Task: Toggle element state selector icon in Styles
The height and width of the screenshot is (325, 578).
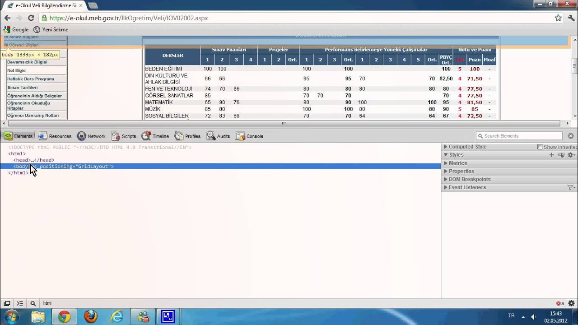Action: click(x=561, y=155)
